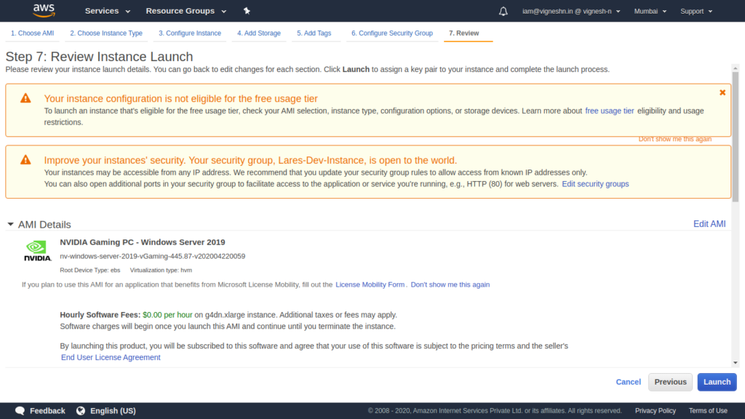Click the Edit AMI link
The height and width of the screenshot is (419, 745).
[709, 224]
